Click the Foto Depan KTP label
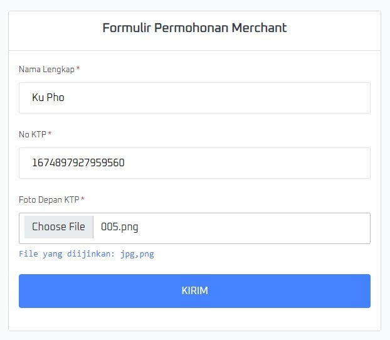Image resolution: width=390 pixels, height=340 pixels. (x=49, y=199)
